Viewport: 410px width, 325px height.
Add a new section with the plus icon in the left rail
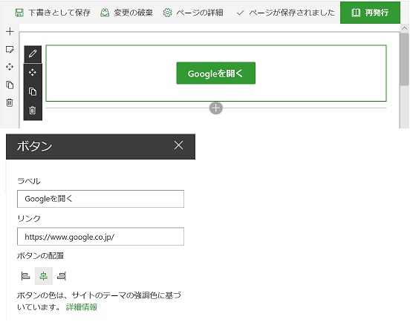pos(10,31)
